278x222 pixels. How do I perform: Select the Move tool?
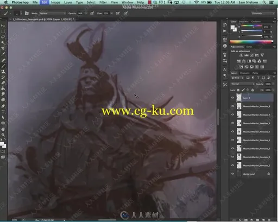point(3,26)
